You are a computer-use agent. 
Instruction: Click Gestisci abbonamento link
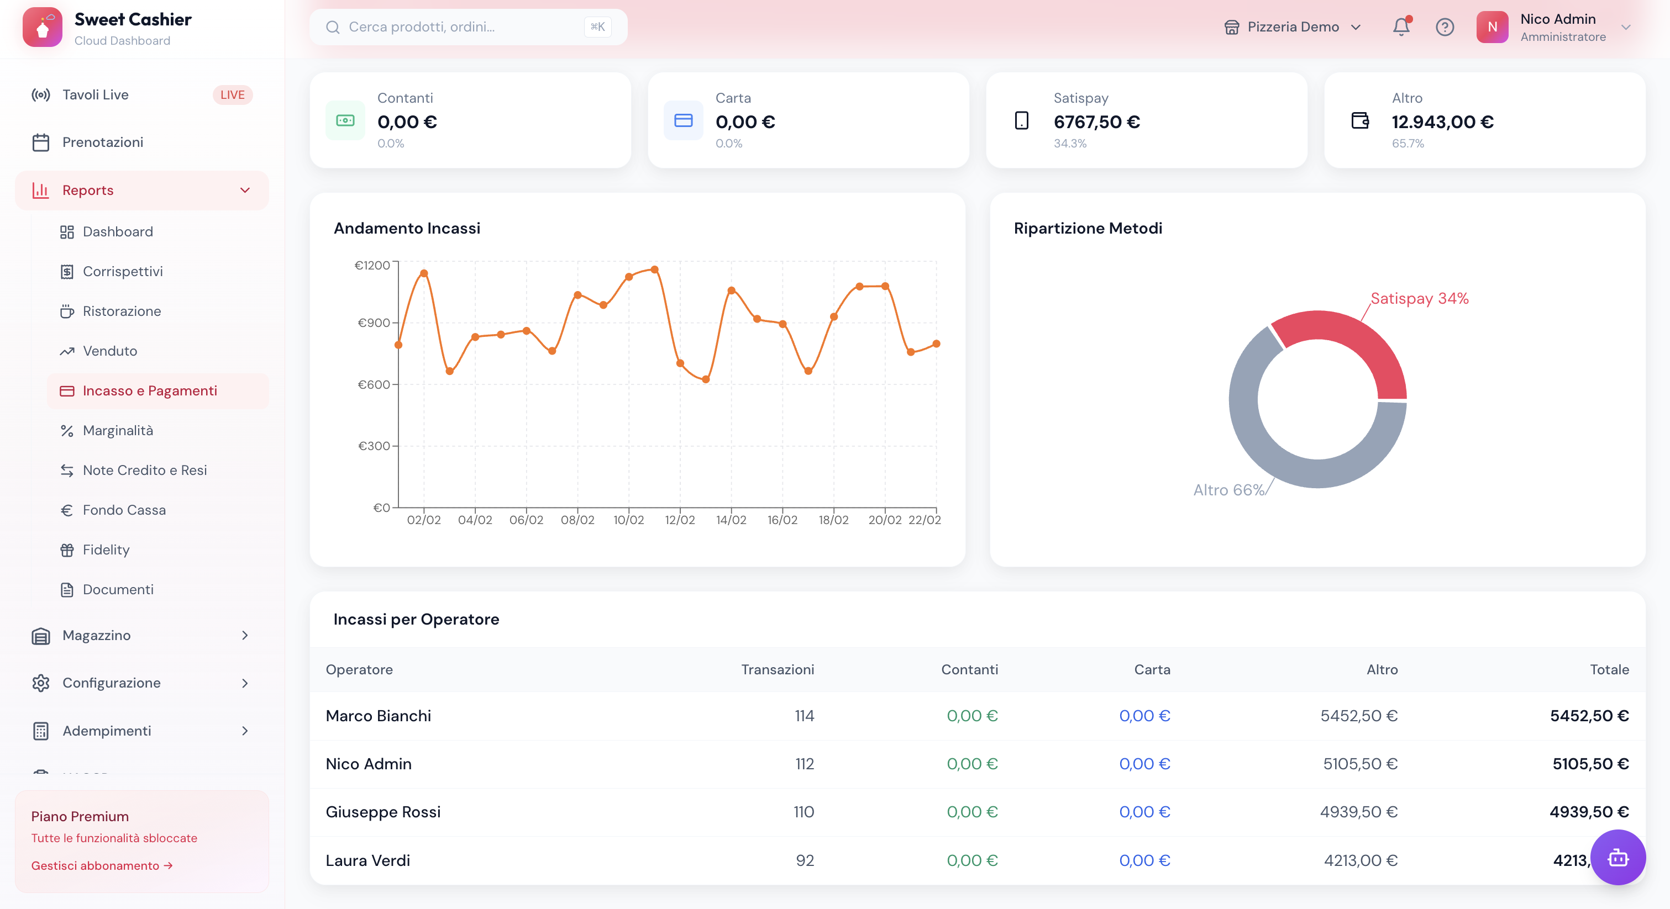(102, 865)
